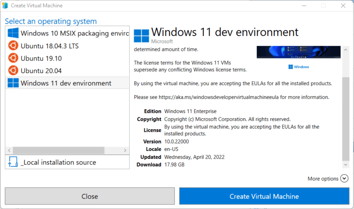Viewport: 354px width, 209px height.
Task: Open Local installation source option
Action: tap(67, 162)
